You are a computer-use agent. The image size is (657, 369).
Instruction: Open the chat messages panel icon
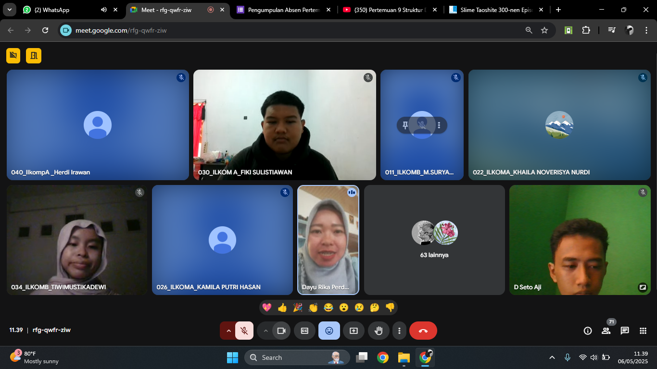tap(625, 331)
